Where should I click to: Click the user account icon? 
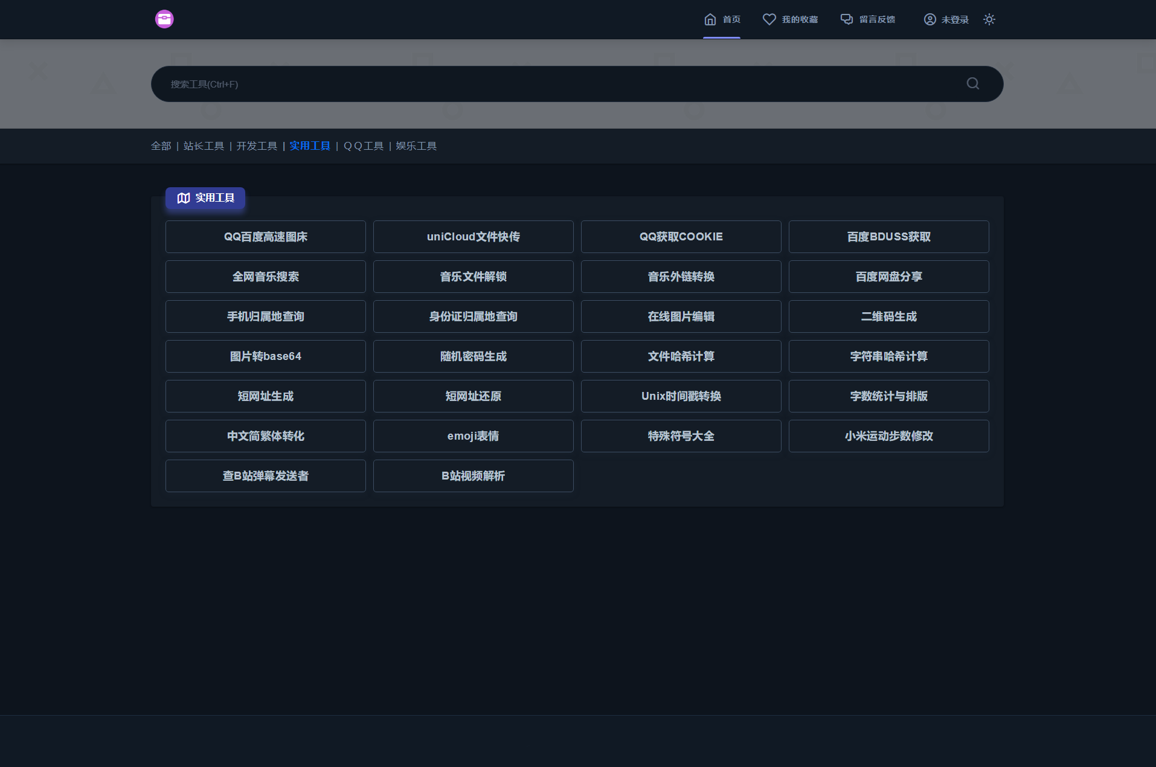930,19
